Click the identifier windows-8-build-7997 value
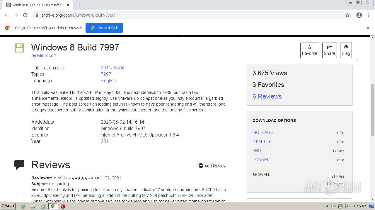 pyautogui.click(x=123, y=128)
